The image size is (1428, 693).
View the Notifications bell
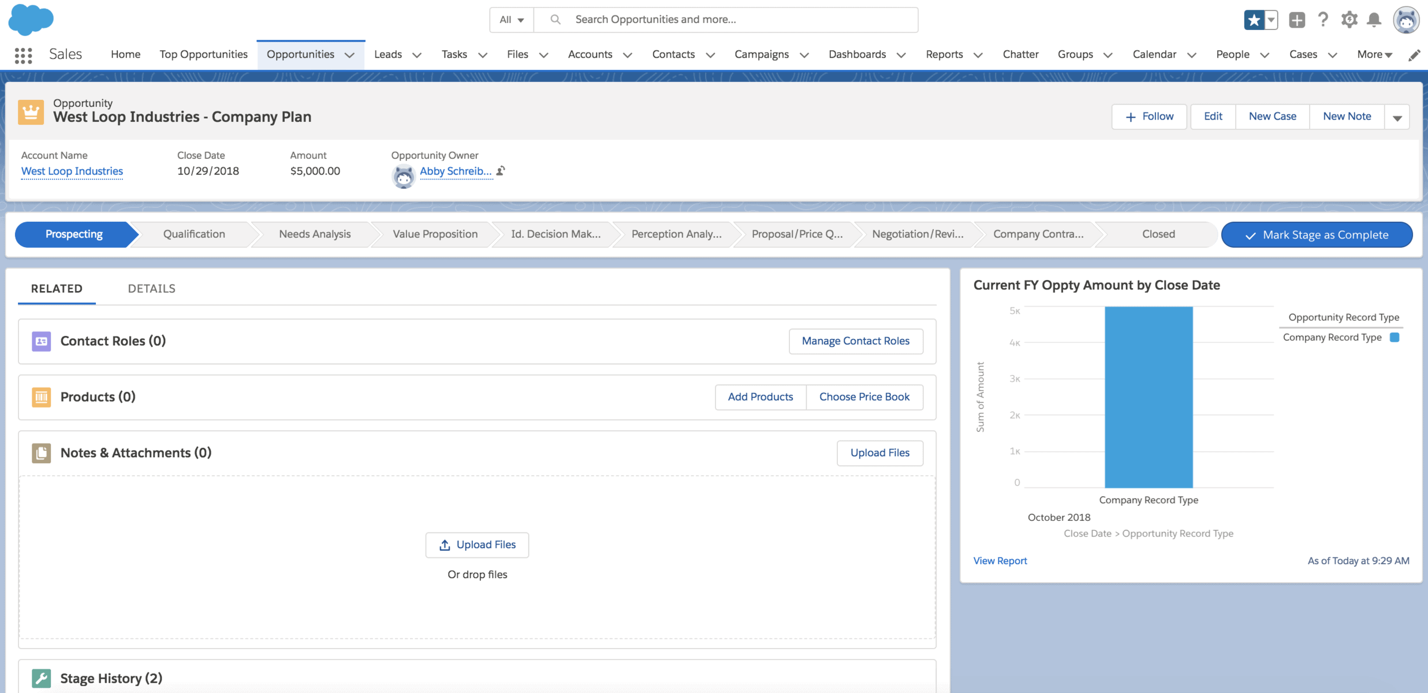tap(1374, 20)
